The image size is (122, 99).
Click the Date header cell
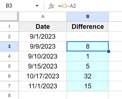pos(43,26)
